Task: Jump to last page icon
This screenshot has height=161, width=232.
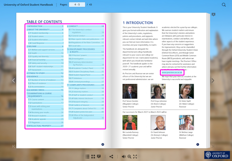Action: (213, 146)
